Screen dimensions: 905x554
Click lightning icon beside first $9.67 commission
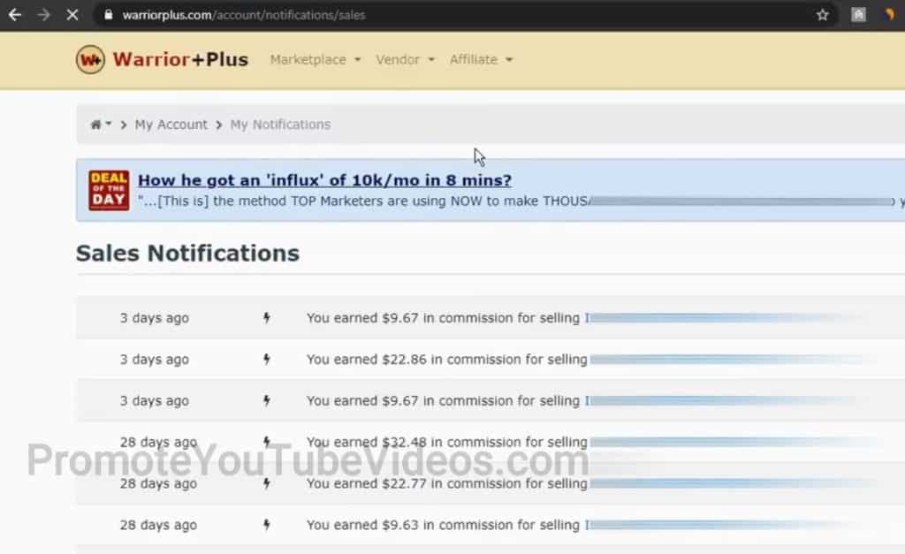tap(266, 318)
